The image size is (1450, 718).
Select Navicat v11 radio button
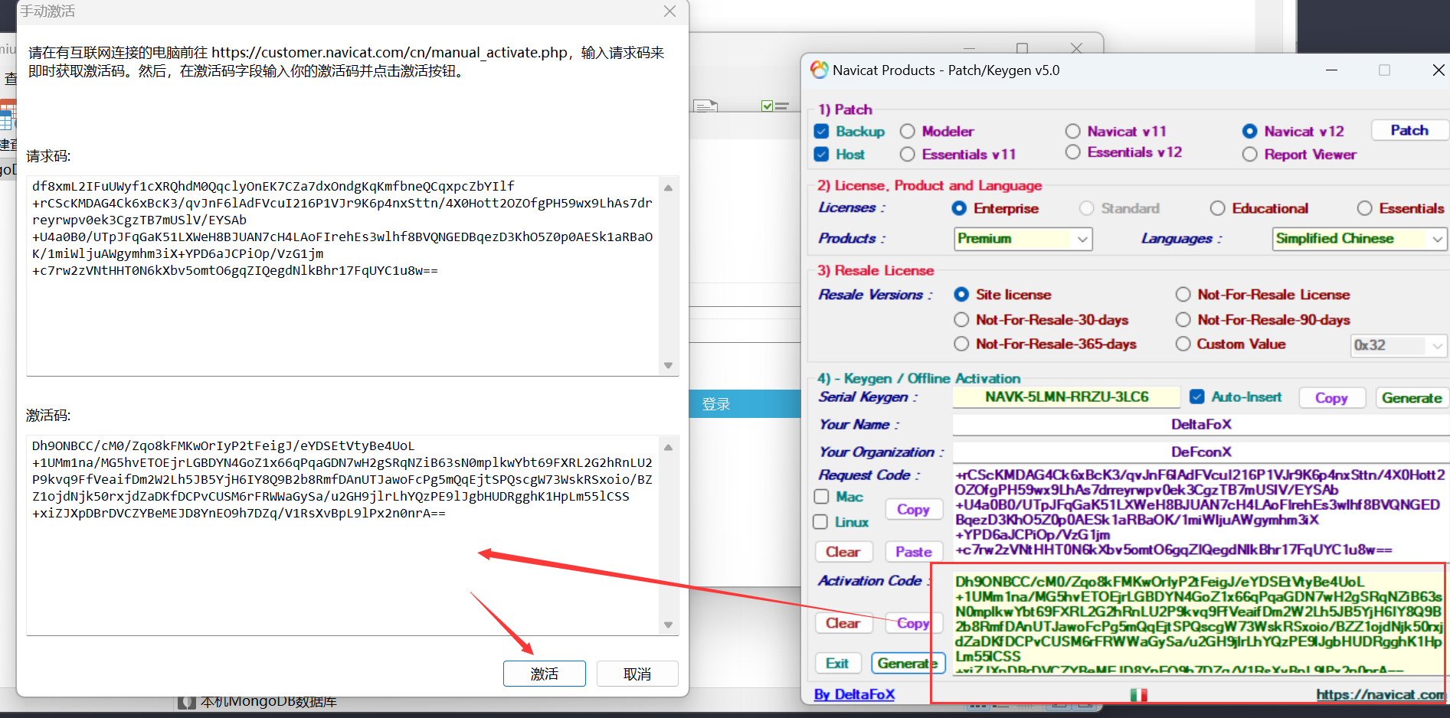pos(1072,131)
